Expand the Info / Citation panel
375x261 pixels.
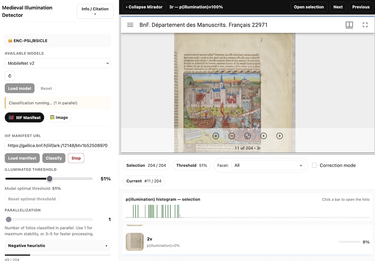(95, 11)
